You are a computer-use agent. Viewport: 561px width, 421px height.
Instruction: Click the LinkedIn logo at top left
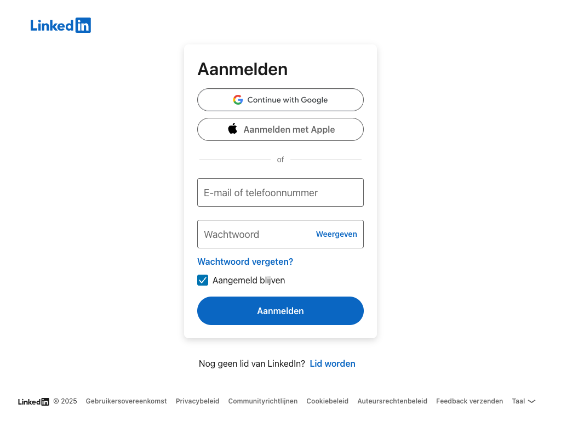coord(60,25)
